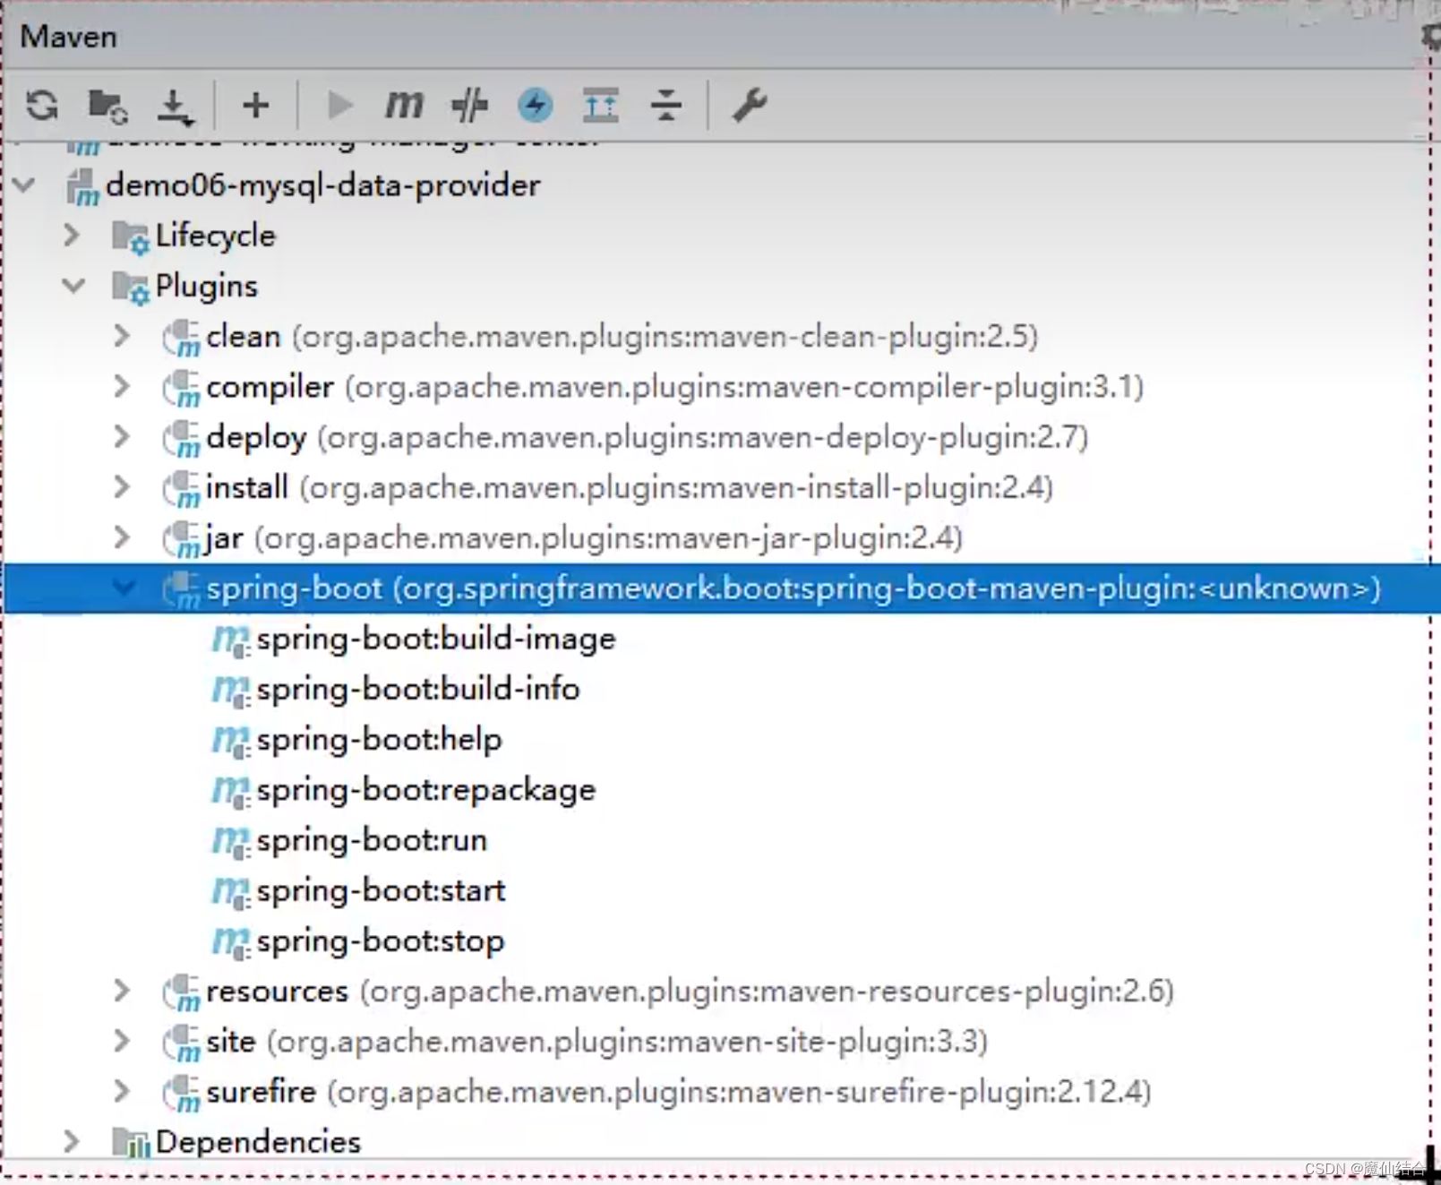Select surefire maven-surefire-plugin:2.12.4 row

[x=678, y=1091]
